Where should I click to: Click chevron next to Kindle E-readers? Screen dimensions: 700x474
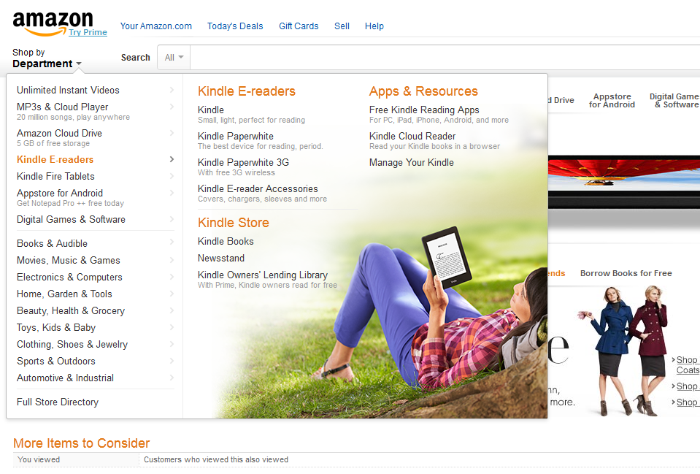(x=172, y=159)
